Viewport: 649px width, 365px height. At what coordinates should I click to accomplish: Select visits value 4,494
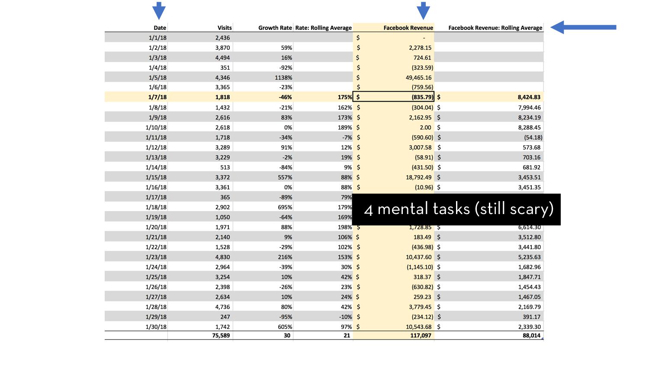pos(223,58)
